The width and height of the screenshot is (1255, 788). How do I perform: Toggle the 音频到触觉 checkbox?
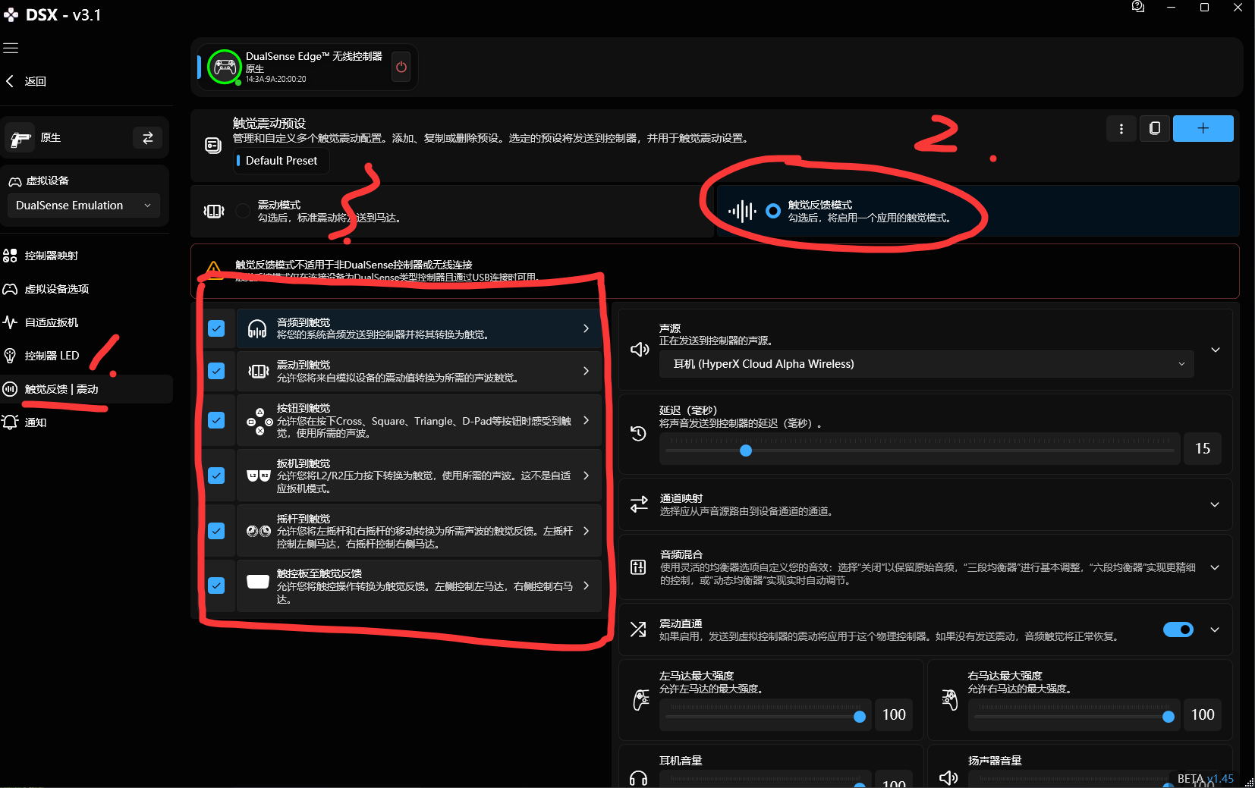(x=216, y=328)
